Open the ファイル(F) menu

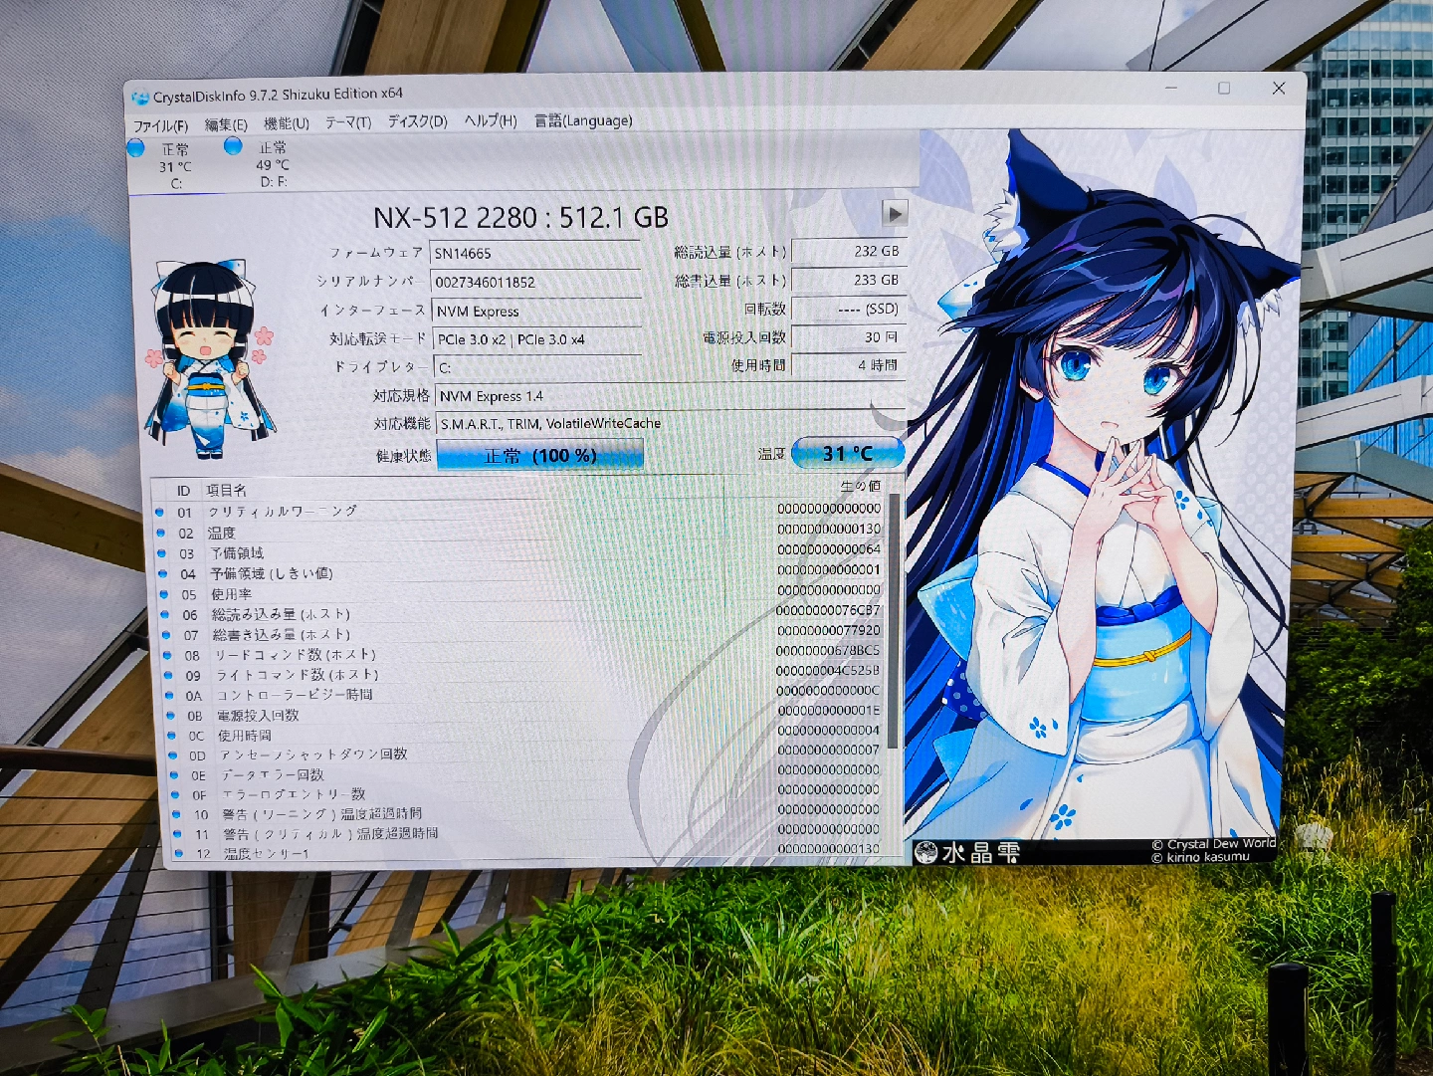[x=160, y=125]
